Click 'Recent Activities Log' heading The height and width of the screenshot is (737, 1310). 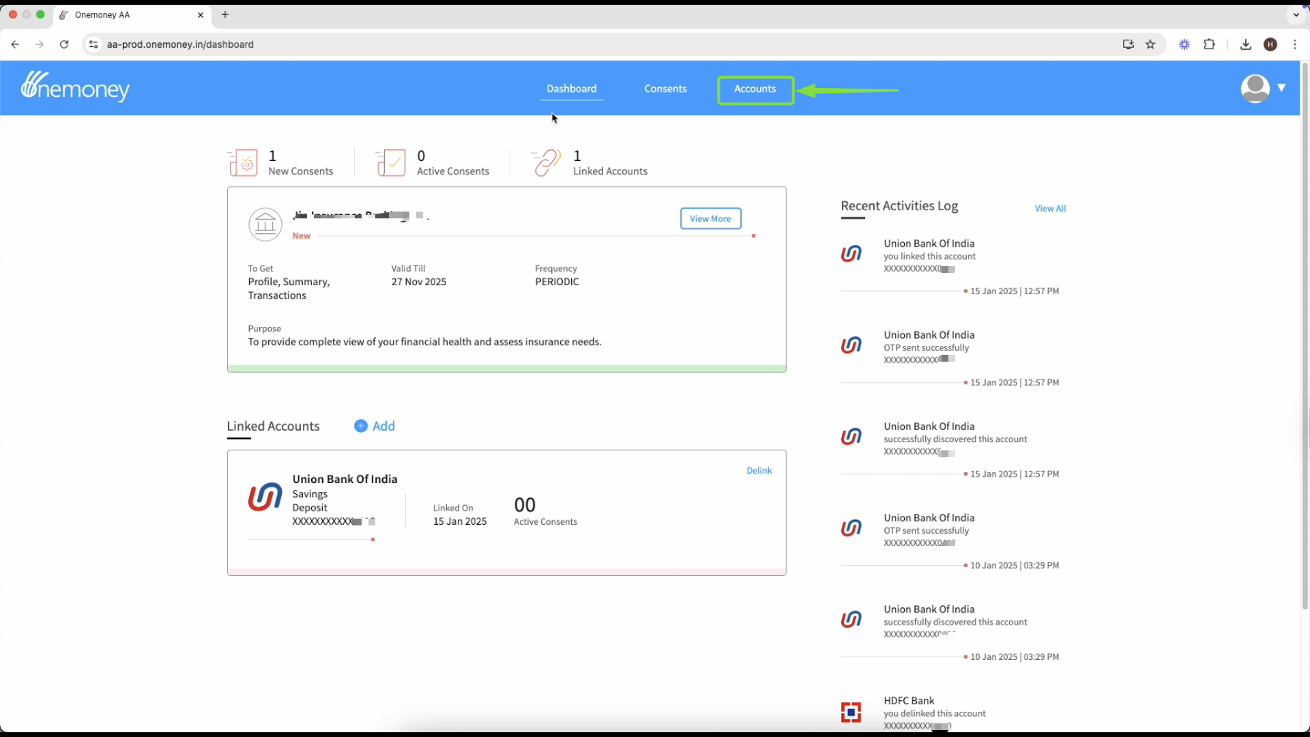pos(899,205)
